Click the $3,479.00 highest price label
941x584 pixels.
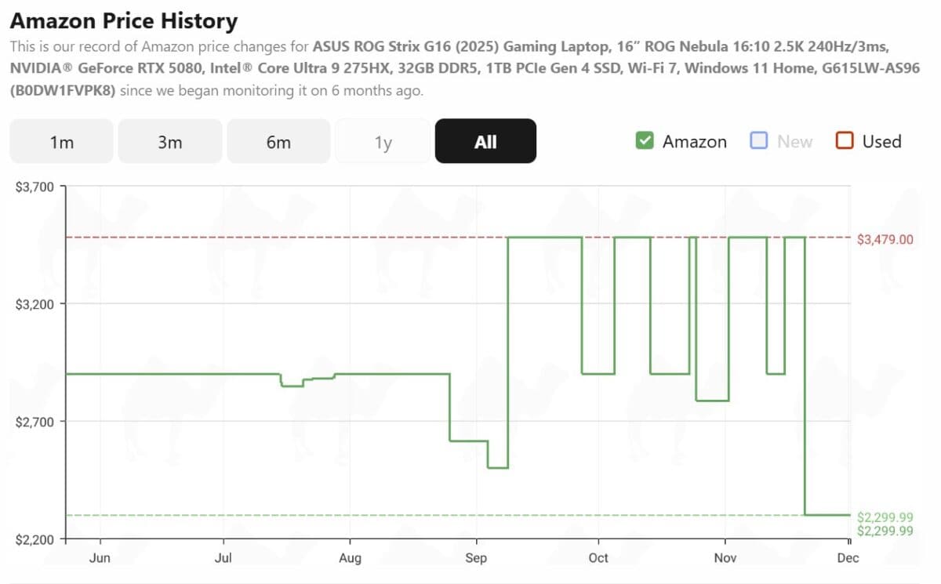tap(885, 240)
